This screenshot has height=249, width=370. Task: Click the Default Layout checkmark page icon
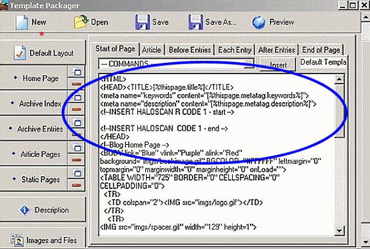pos(19,53)
